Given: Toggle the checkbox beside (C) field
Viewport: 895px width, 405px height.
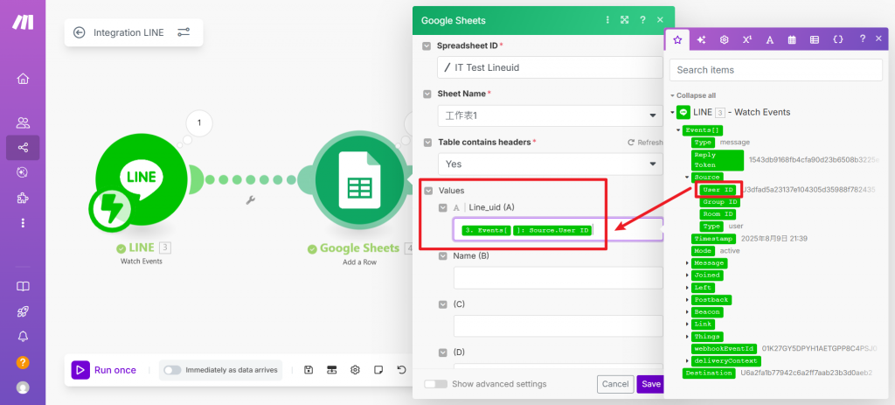Looking at the screenshot, I should point(442,305).
